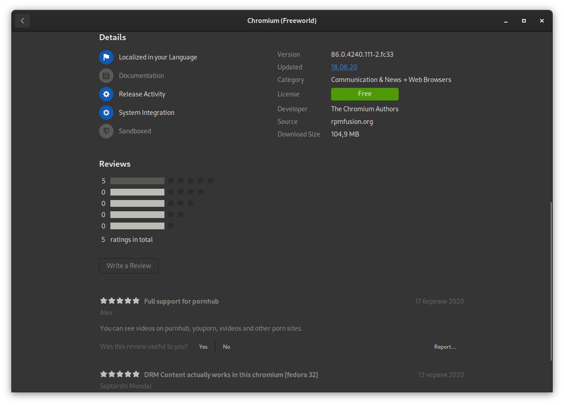Mark Alex's review useful with Yes
This screenshot has height=405, width=564.
(203, 347)
